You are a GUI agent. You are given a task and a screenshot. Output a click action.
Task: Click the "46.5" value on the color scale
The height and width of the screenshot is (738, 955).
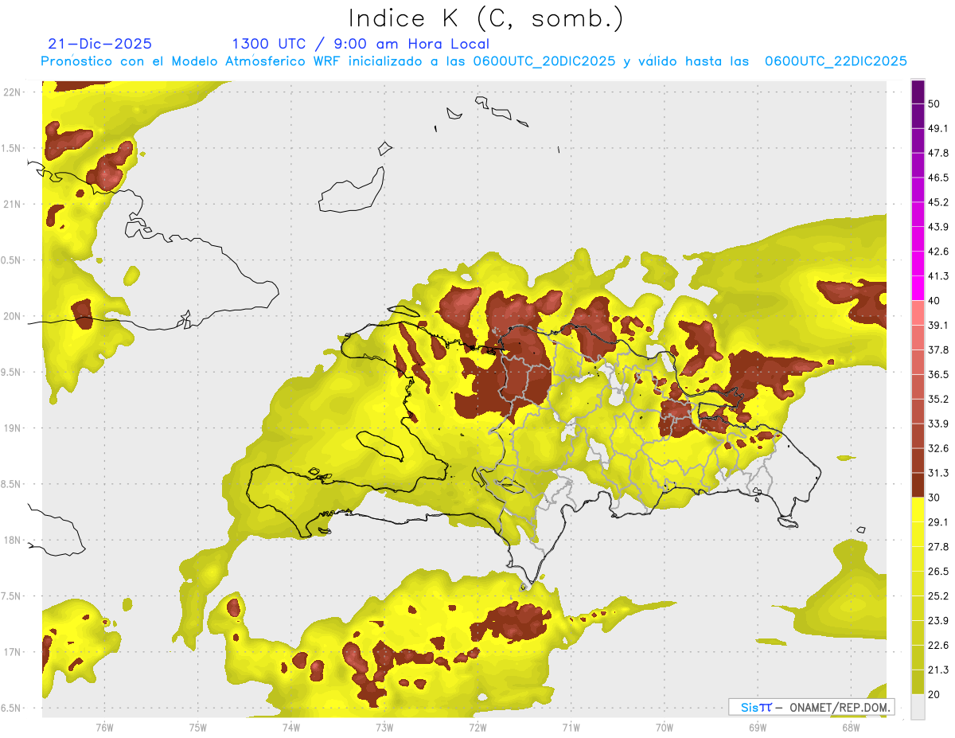point(938,178)
